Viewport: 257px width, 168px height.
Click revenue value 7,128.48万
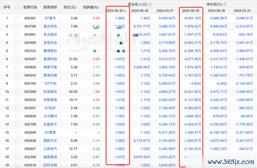(167, 108)
